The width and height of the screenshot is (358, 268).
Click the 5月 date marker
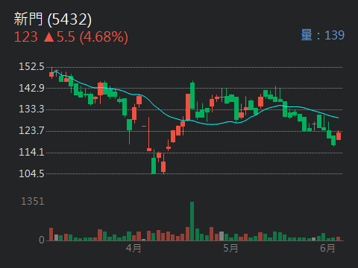coord(230,248)
